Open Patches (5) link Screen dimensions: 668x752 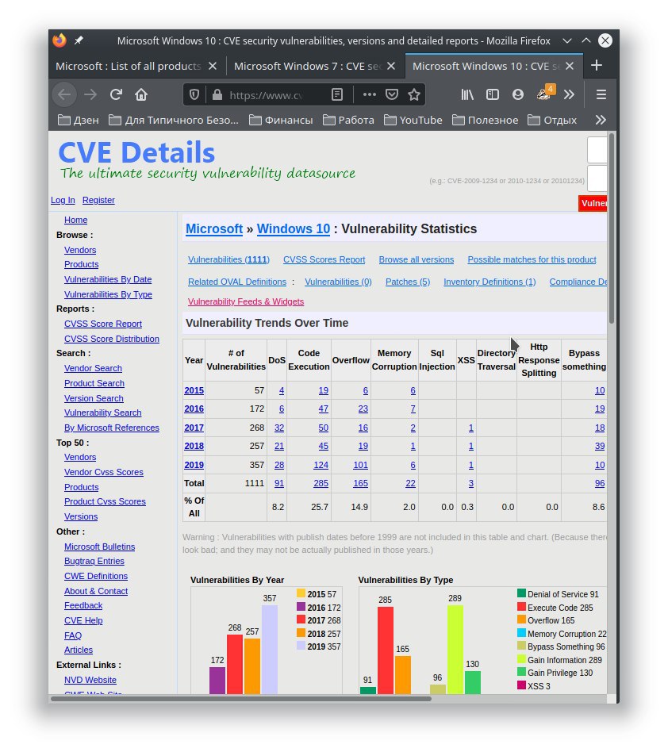(x=408, y=282)
